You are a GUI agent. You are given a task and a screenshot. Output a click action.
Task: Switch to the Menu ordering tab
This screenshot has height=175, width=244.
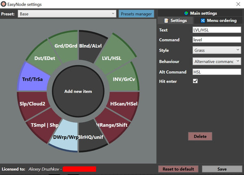[x=218, y=20]
